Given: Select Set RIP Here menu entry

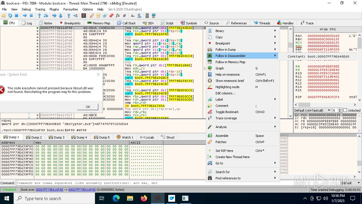Looking at the screenshot, I should tap(243, 151).
